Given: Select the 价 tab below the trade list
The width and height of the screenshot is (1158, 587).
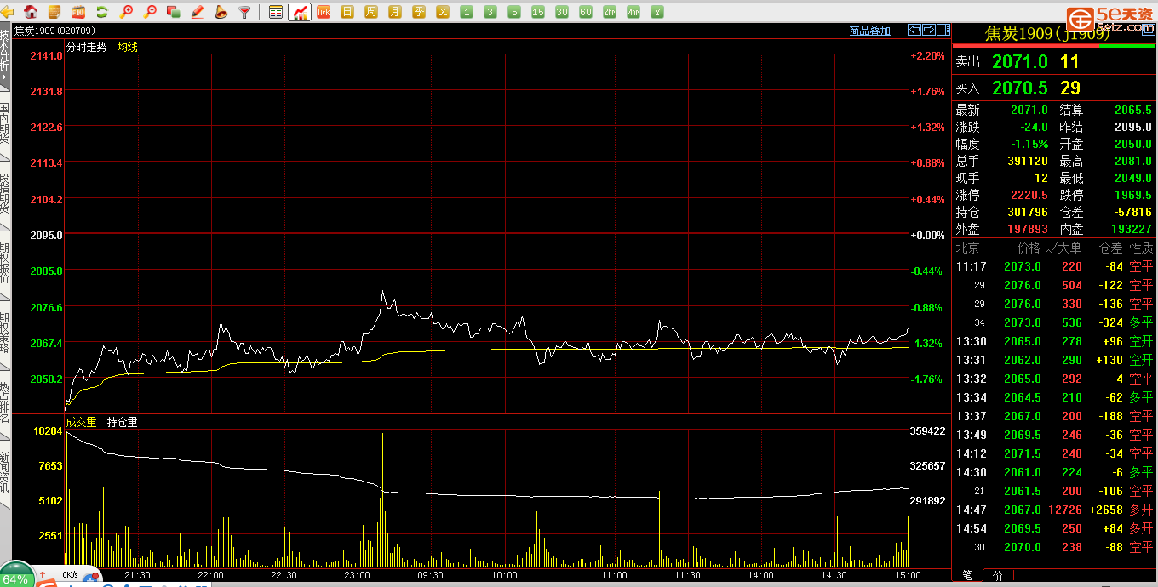Looking at the screenshot, I should 998,576.
